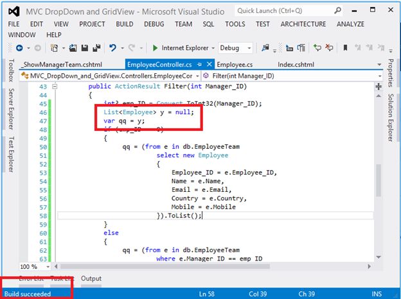Open the ARCHITECTURE menu
Screen dimensions: 401x299
coord(303,24)
